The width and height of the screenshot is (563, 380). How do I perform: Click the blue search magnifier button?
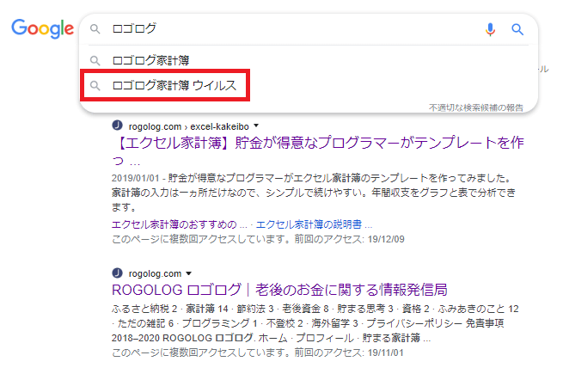coord(517,29)
